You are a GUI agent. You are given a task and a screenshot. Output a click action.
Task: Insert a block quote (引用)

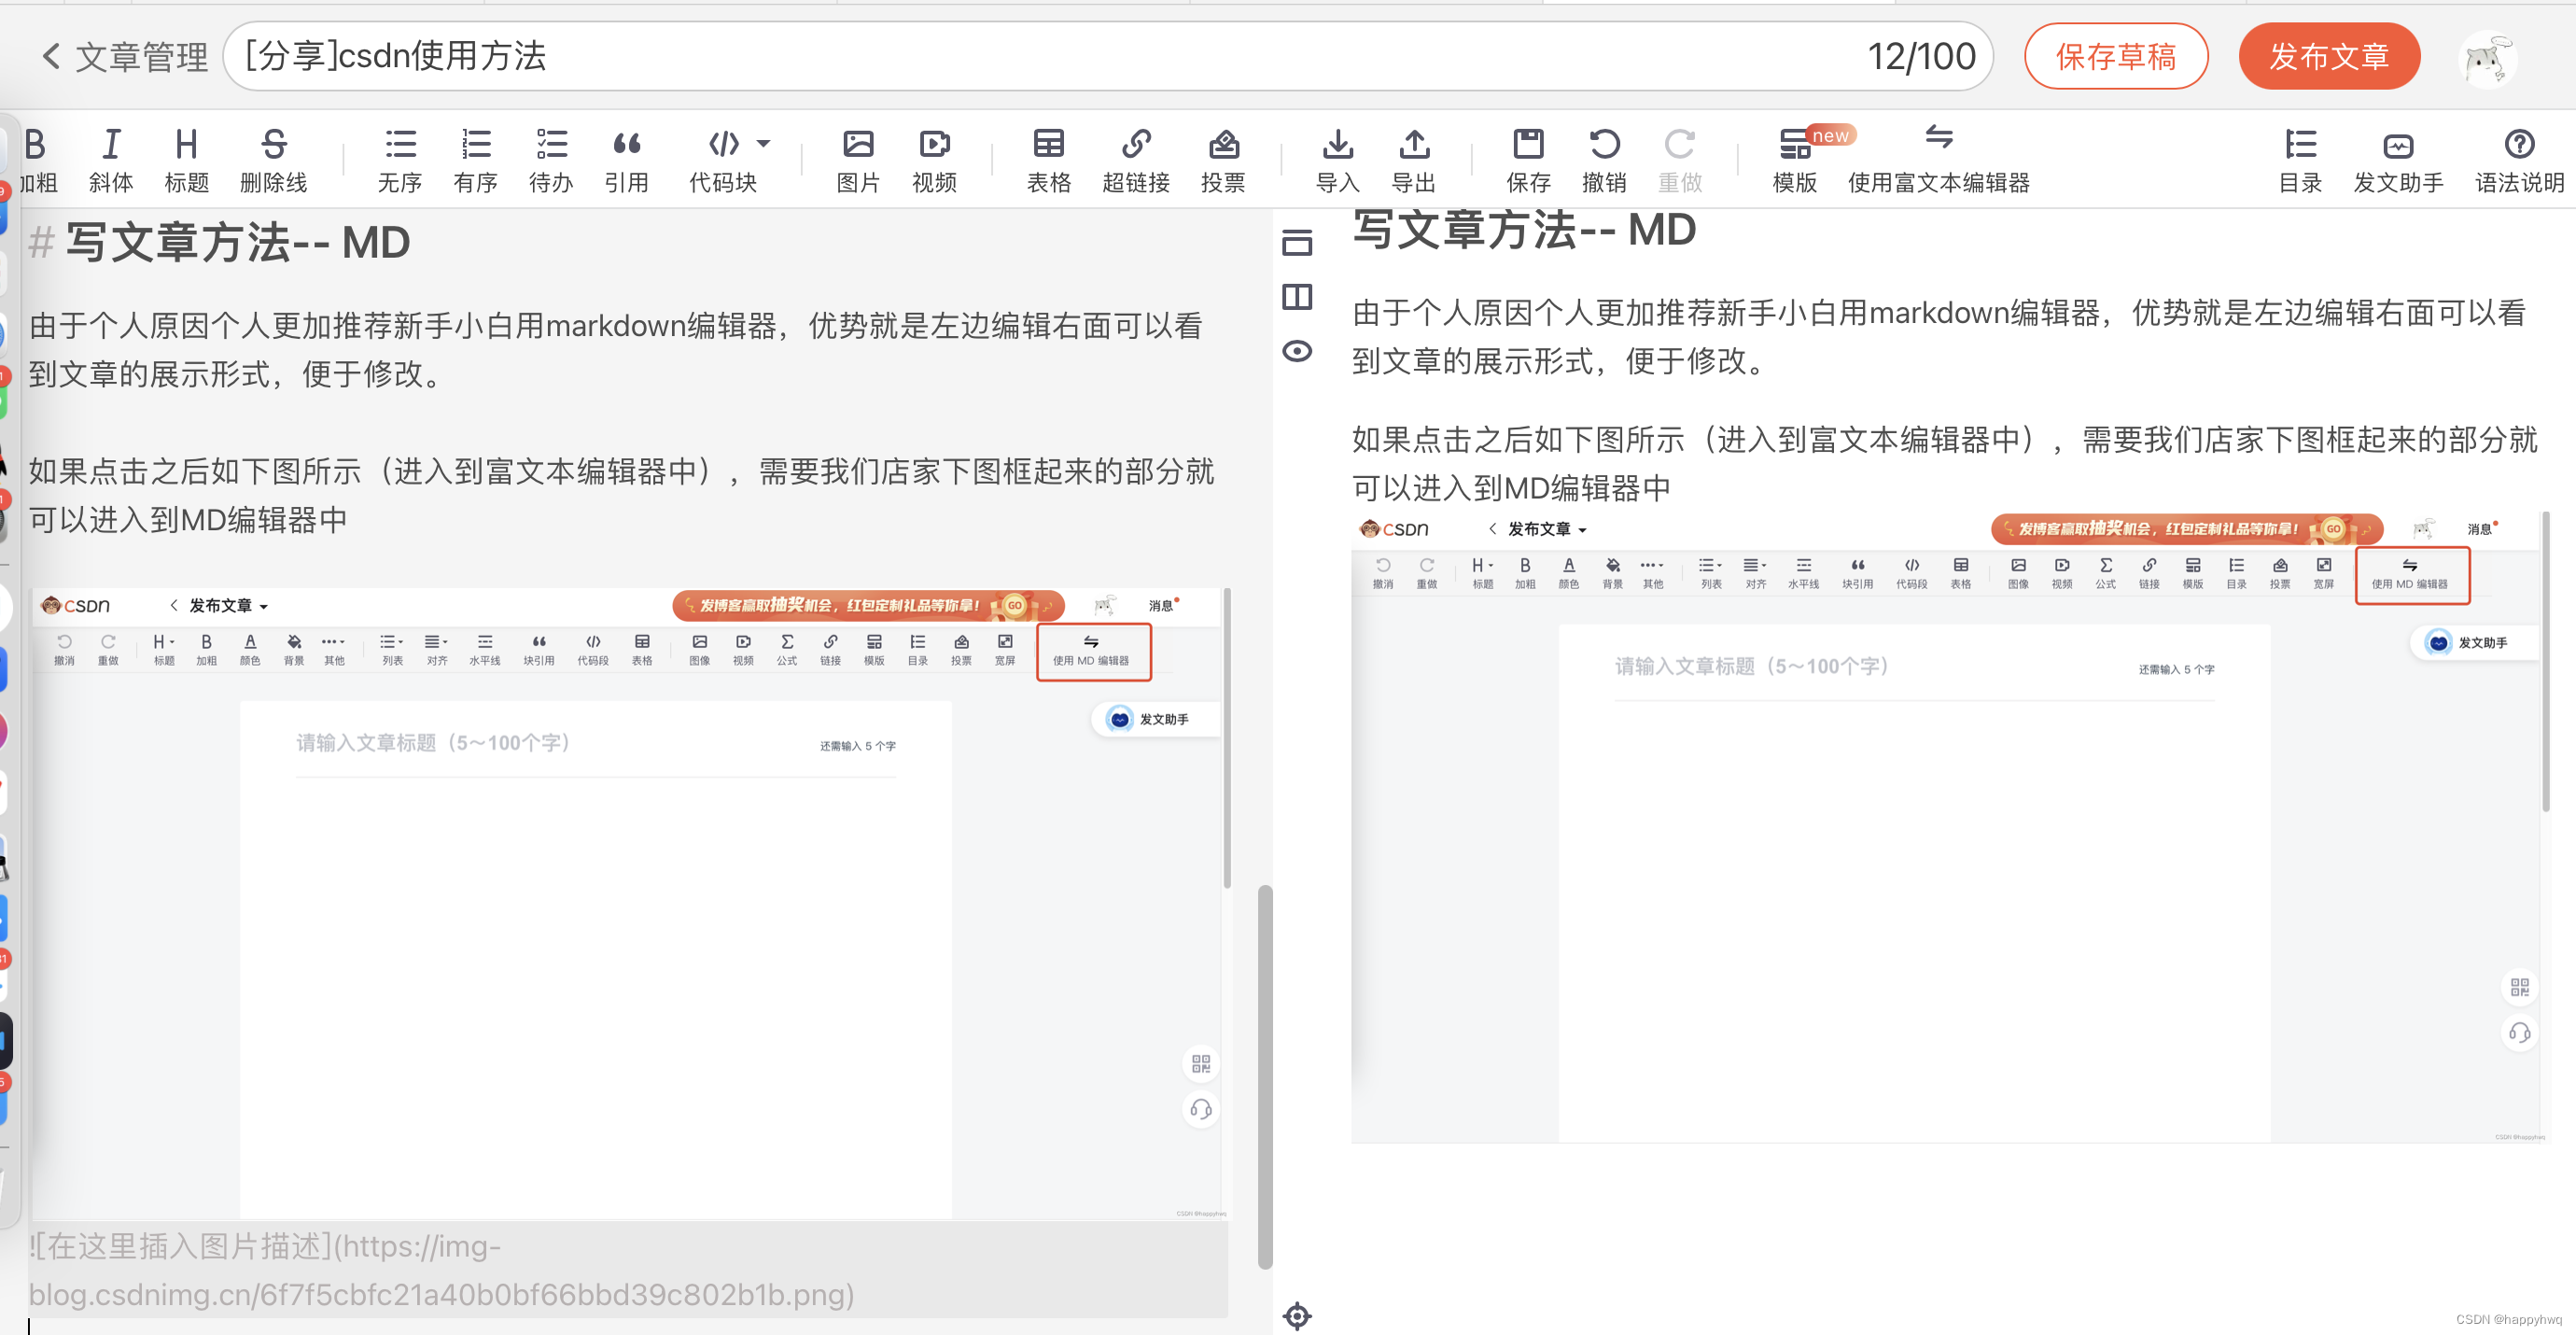click(x=627, y=160)
